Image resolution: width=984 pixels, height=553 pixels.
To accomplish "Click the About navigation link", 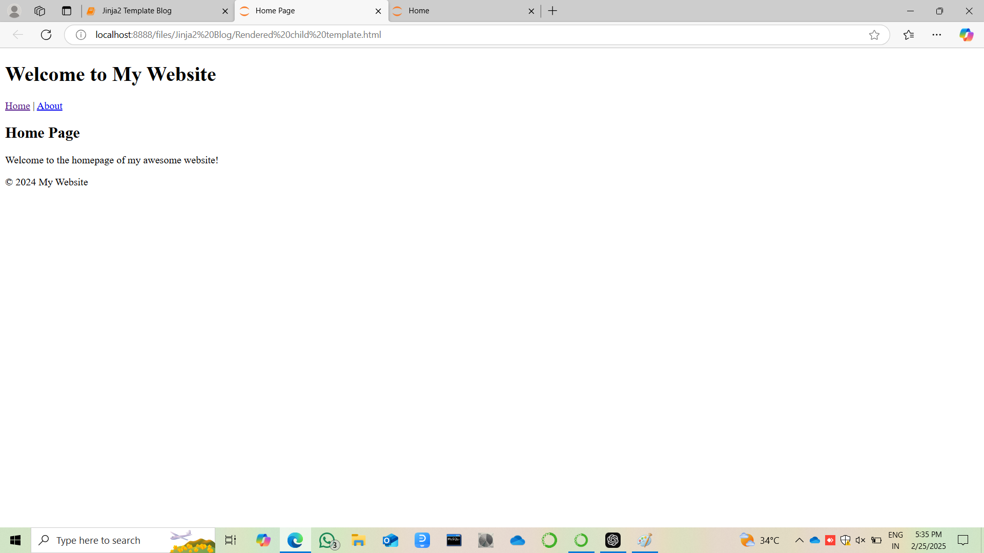I will pyautogui.click(x=50, y=106).
